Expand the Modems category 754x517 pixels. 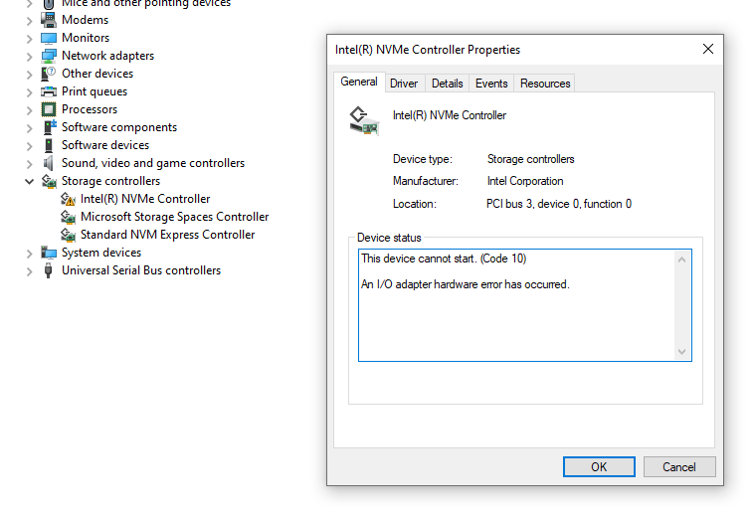coord(29,21)
